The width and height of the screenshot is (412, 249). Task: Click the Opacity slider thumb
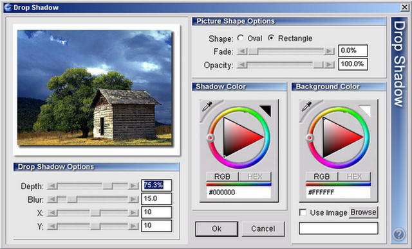click(x=318, y=64)
